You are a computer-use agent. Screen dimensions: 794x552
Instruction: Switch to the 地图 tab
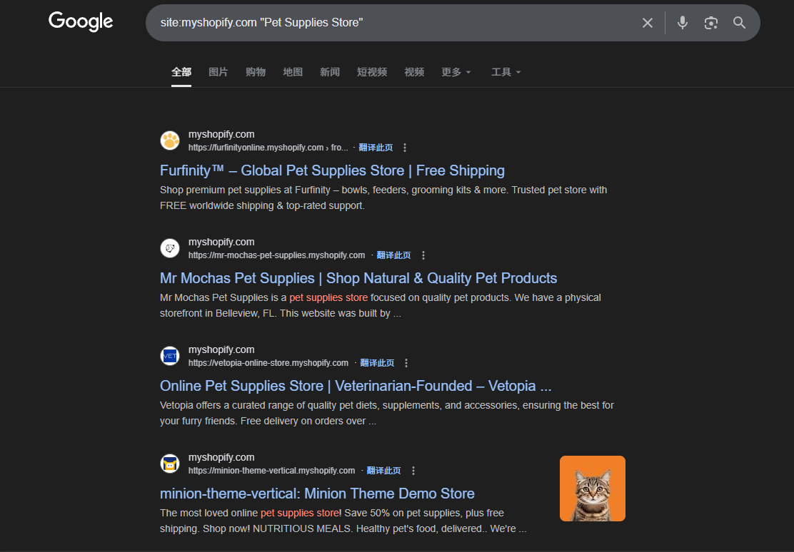pyautogui.click(x=293, y=72)
